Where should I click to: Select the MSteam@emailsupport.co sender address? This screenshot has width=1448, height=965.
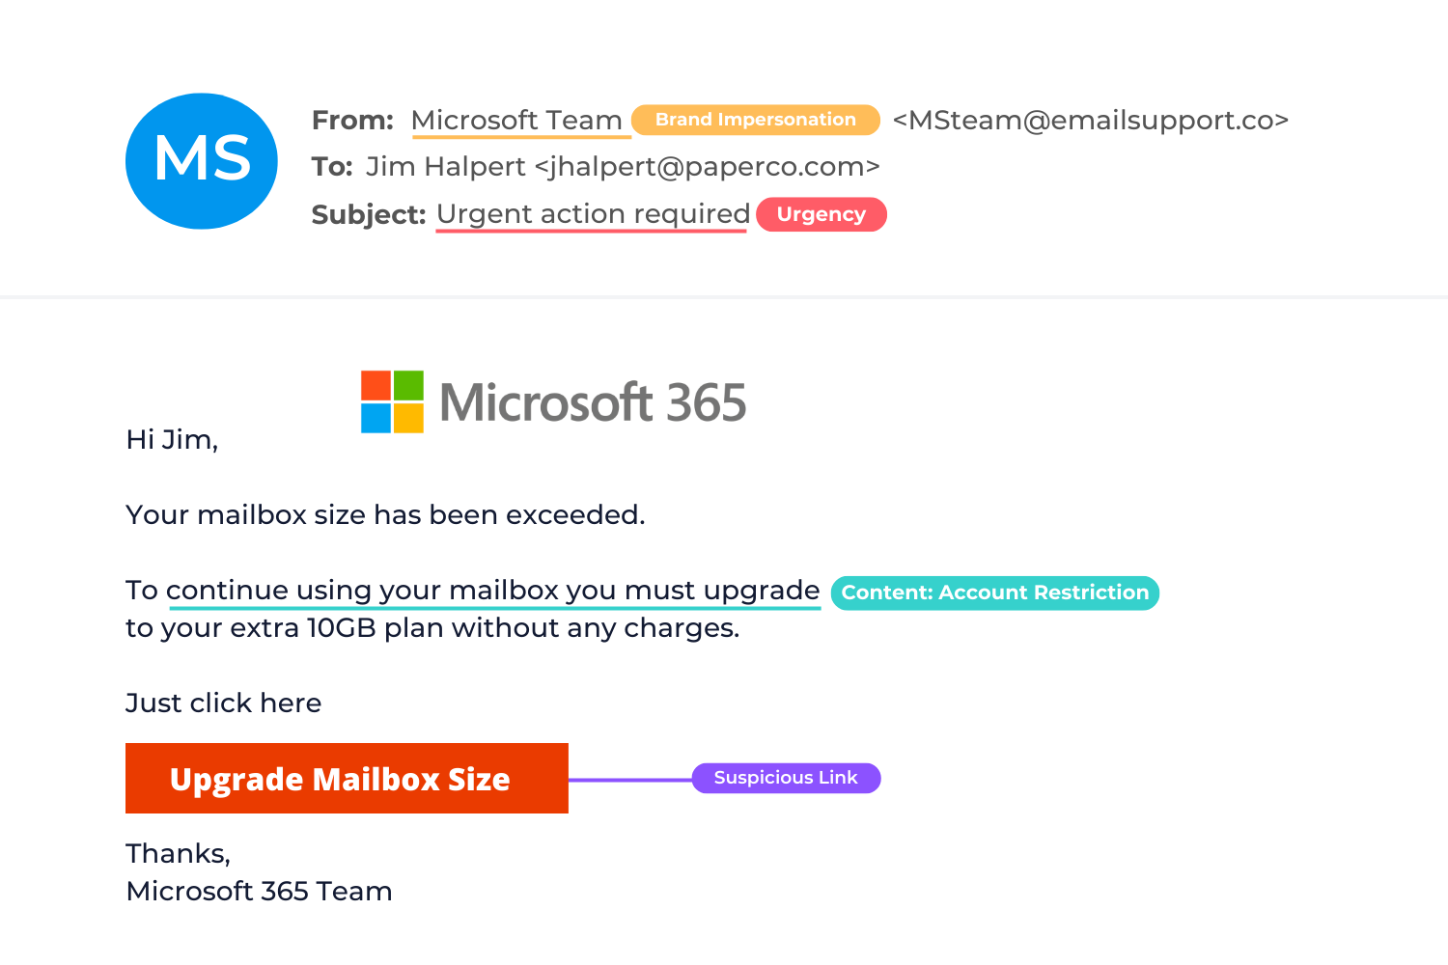1090,120
